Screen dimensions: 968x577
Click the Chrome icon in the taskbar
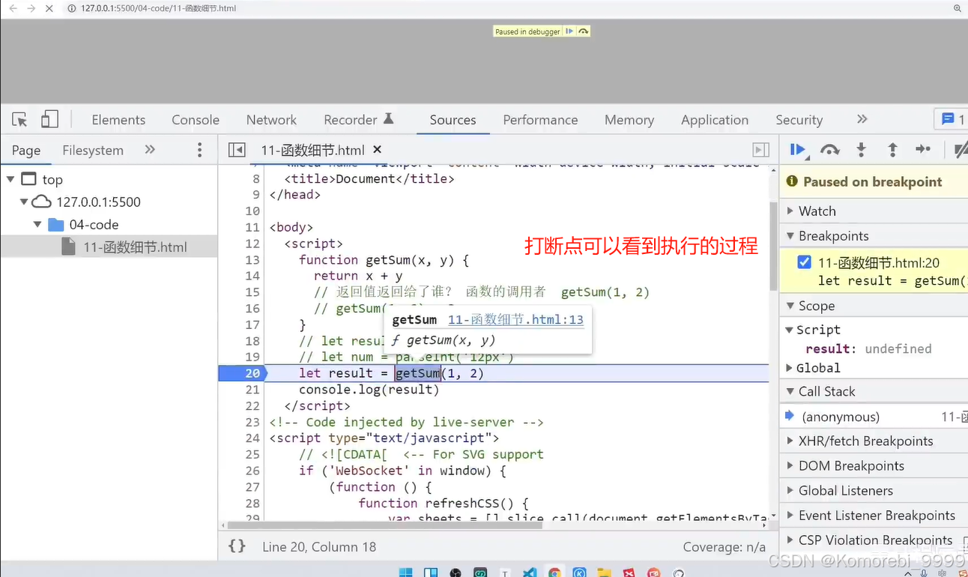(554, 573)
